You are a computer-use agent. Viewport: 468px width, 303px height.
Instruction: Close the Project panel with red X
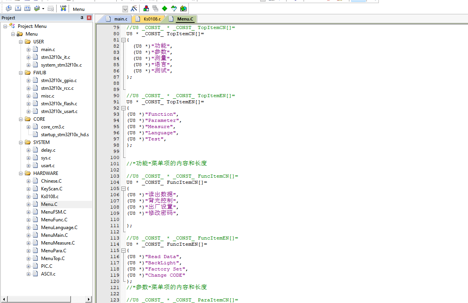[x=89, y=18]
